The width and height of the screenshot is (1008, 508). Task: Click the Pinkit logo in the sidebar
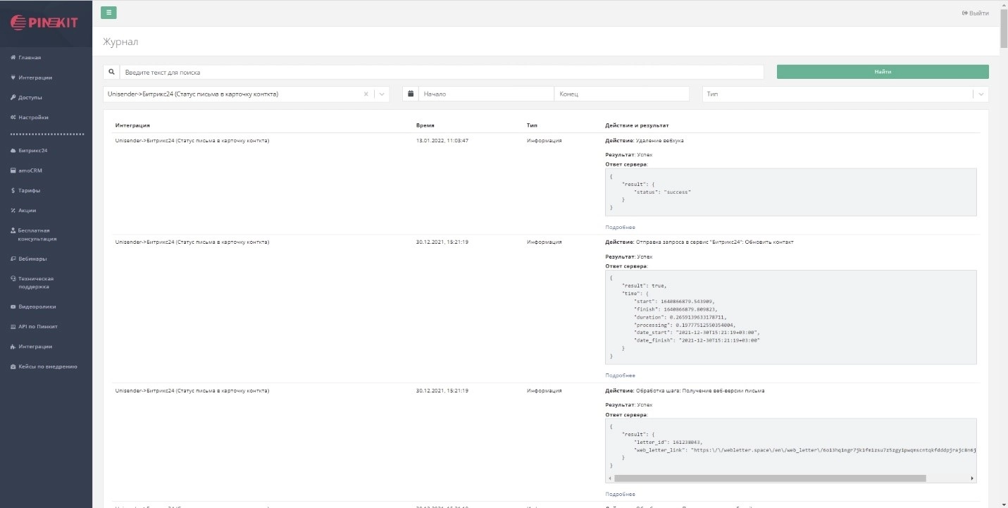[x=44, y=23]
